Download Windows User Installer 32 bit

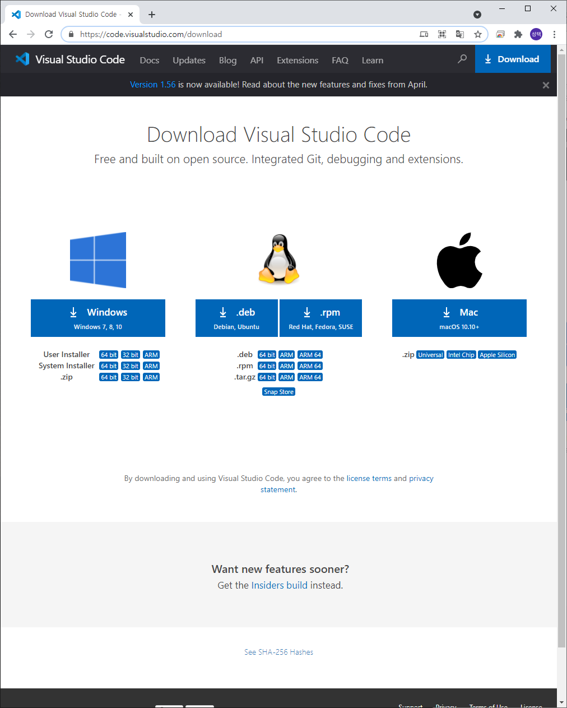point(131,355)
